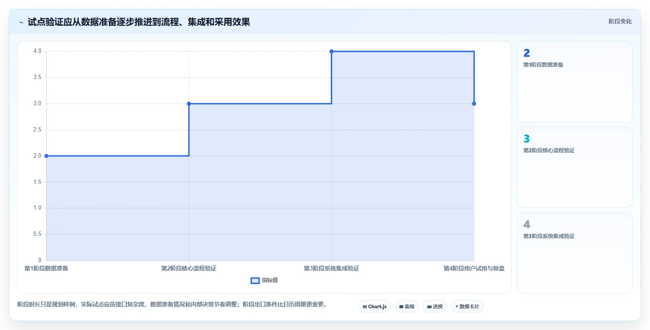Click the footer note starting 阶段时长只是规划样例
This screenshot has height=330, width=650.
click(173, 305)
